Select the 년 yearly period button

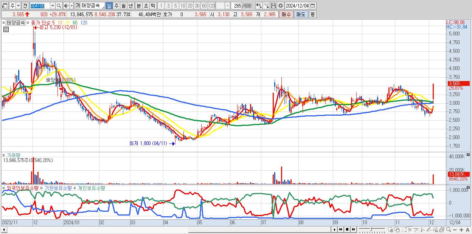pos(130,6)
